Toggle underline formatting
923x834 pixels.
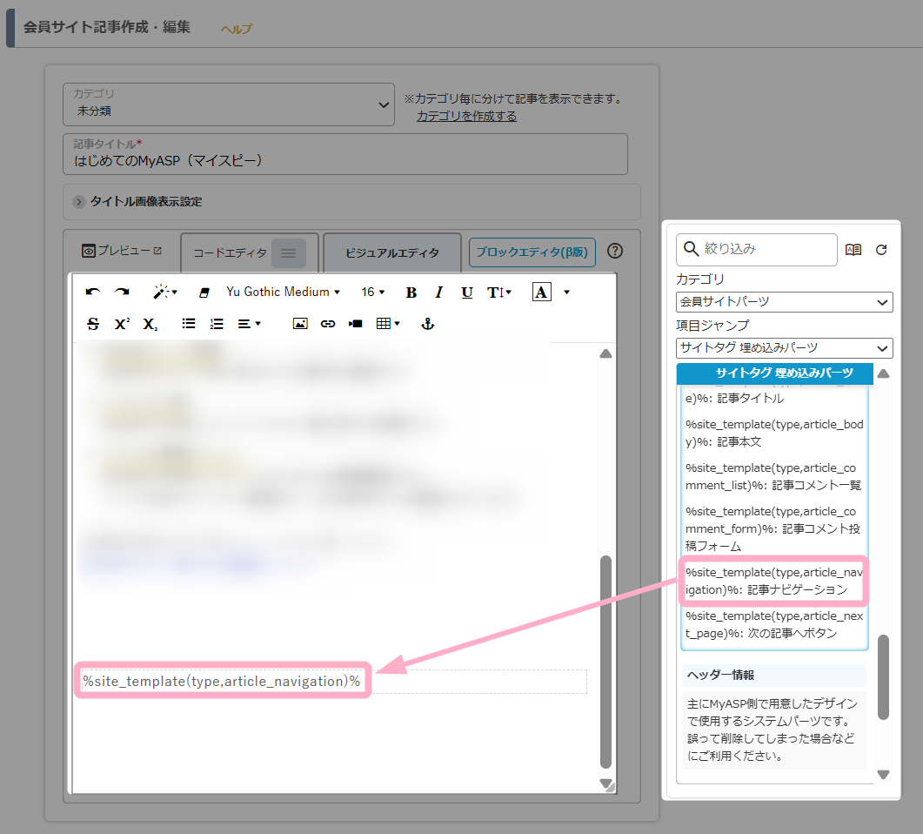467,293
